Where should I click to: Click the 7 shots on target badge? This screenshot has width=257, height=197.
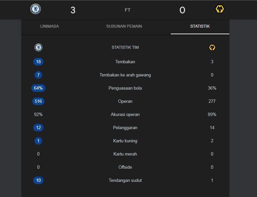tap(39, 75)
